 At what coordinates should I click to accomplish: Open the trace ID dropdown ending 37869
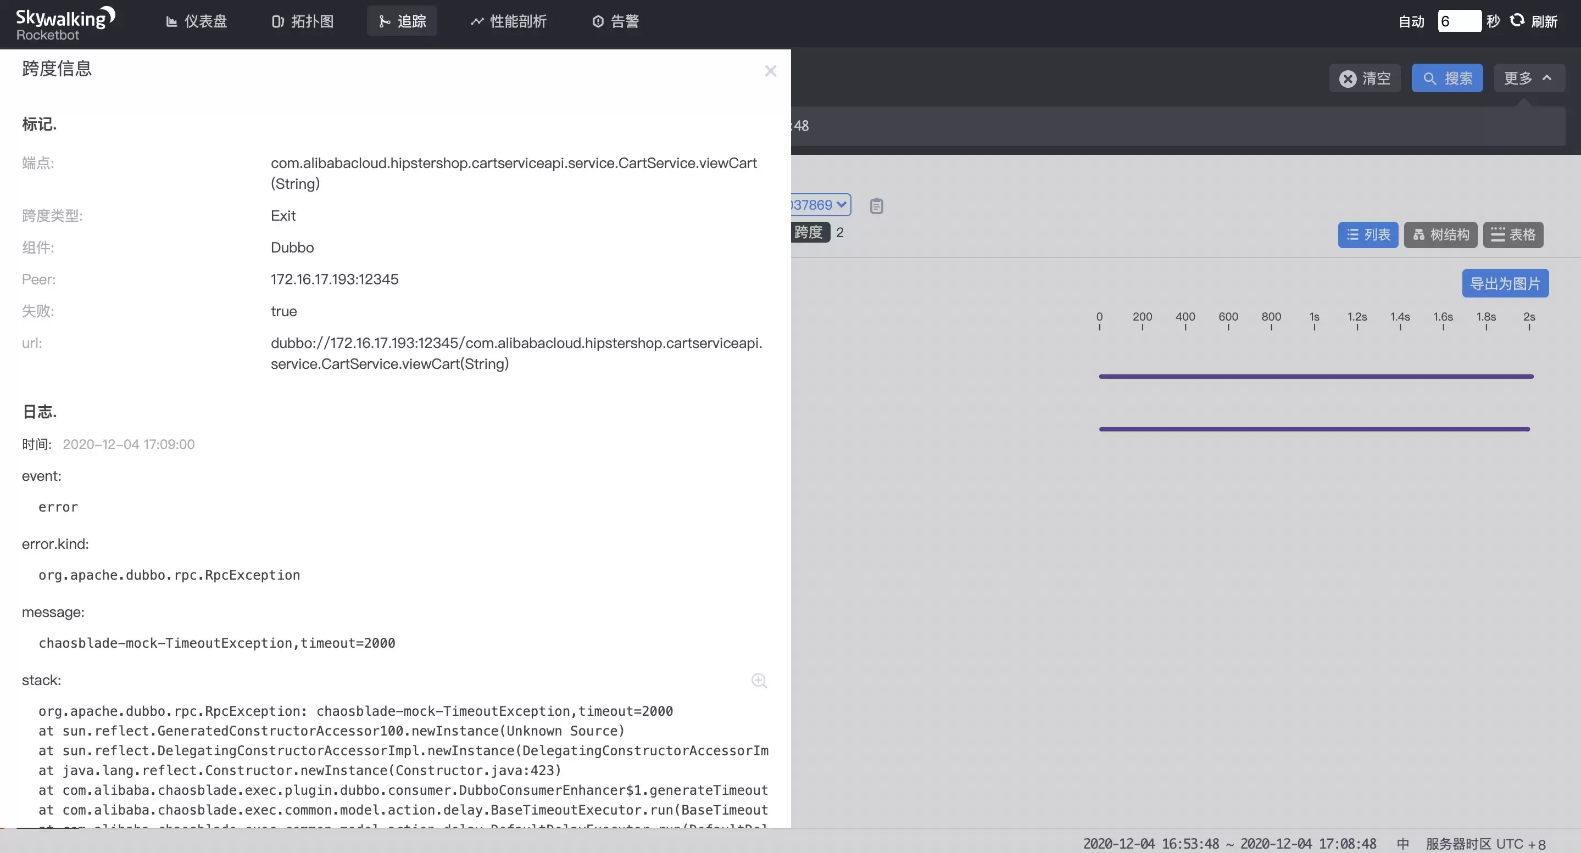[x=820, y=205]
